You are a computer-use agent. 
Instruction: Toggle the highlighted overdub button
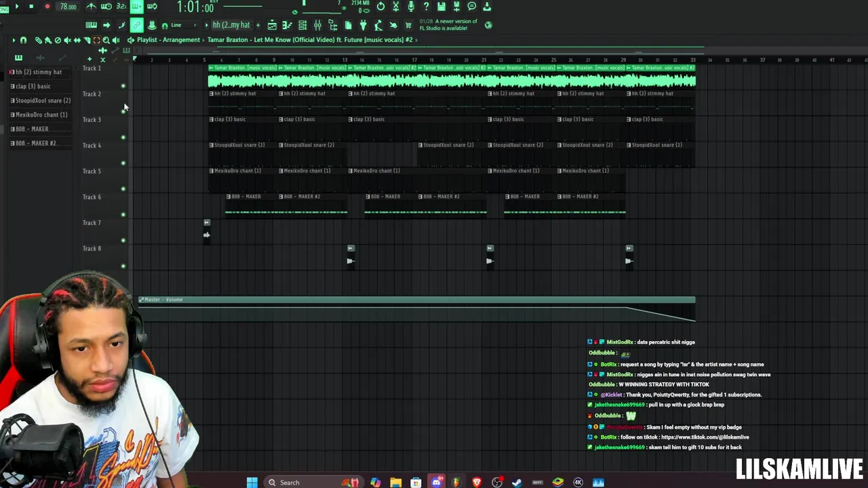click(137, 7)
